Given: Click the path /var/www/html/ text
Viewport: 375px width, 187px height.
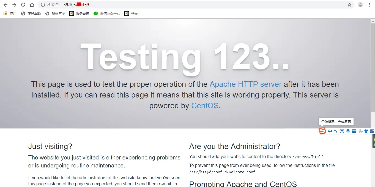Looking at the screenshot, I should pyautogui.click(x=308, y=157).
